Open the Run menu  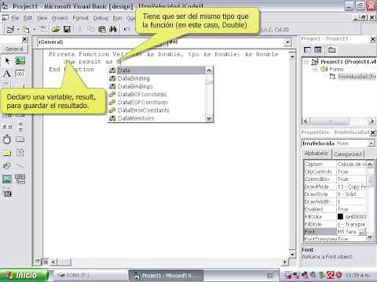click(117, 18)
